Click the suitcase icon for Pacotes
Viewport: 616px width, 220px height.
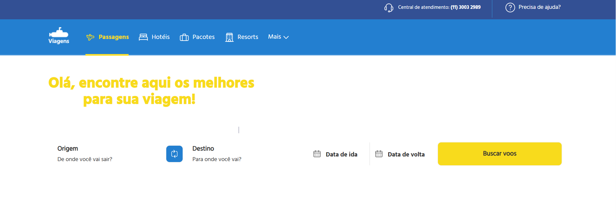point(184,37)
